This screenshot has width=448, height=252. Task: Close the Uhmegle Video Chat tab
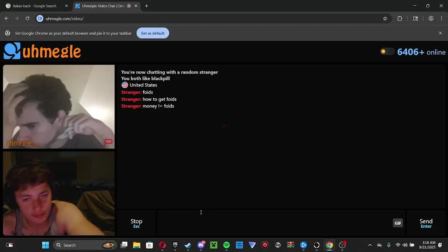pyautogui.click(x=136, y=6)
